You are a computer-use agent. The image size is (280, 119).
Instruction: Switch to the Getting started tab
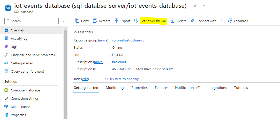86,88
